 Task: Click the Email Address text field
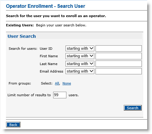pos(119,71)
